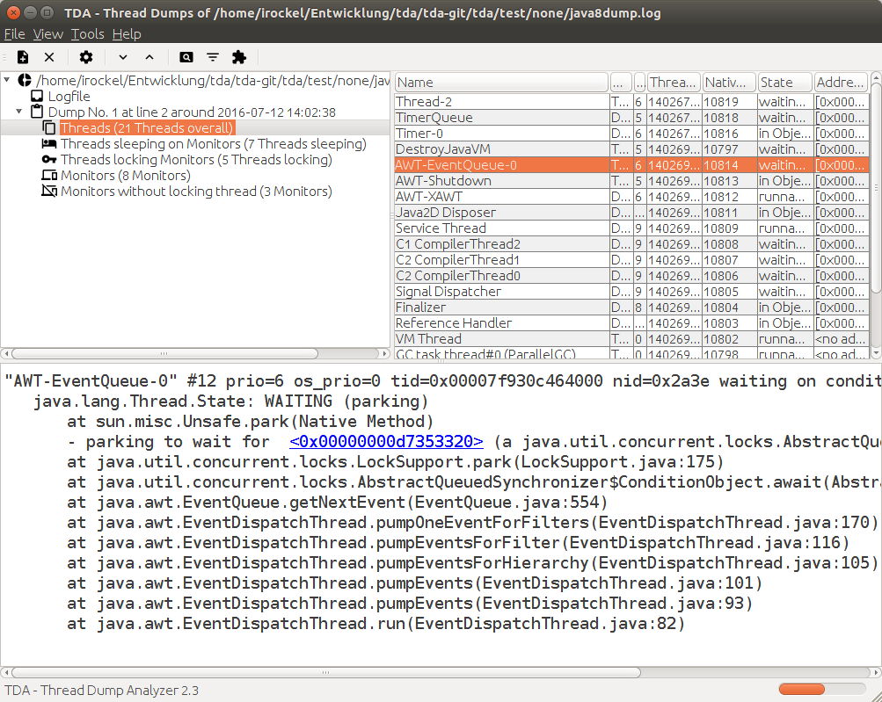Select Threads sleeping on Monitors tree item
The width and height of the screenshot is (882, 702).
(213, 144)
